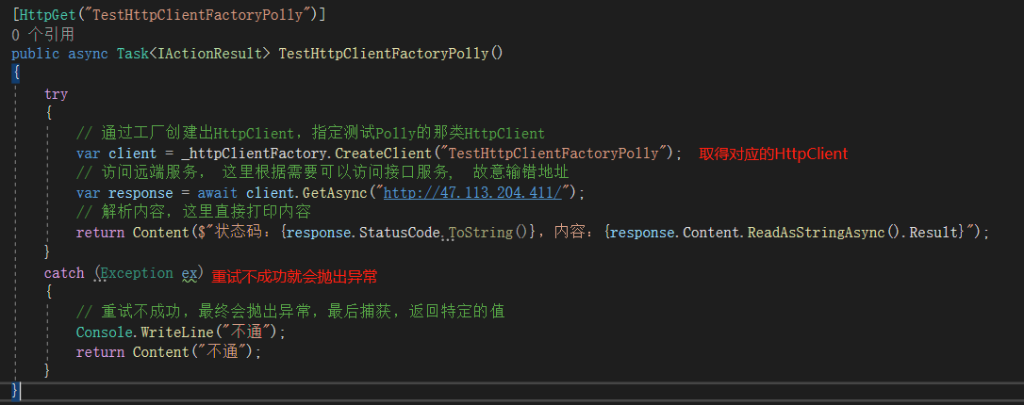Place cursor at the final closing brace
The height and width of the screenshot is (405, 1024).
[x=16, y=390]
